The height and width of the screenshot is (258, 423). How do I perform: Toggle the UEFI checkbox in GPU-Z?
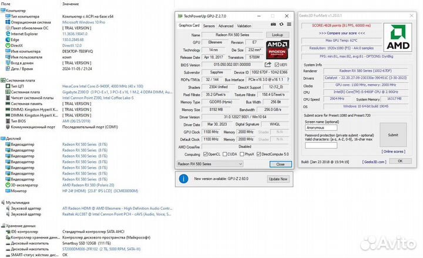pyautogui.click(x=277, y=65)
